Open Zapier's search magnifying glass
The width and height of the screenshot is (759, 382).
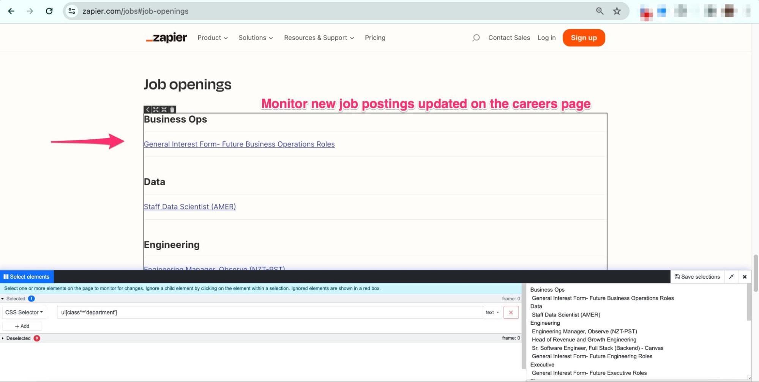[475, 38]
